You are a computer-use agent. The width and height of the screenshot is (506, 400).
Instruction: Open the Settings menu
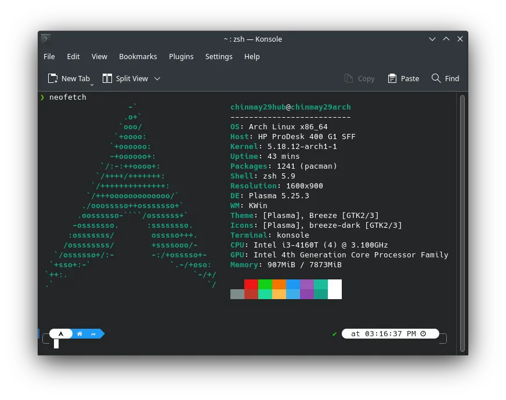pyautogui.click(x=219, y=56)
